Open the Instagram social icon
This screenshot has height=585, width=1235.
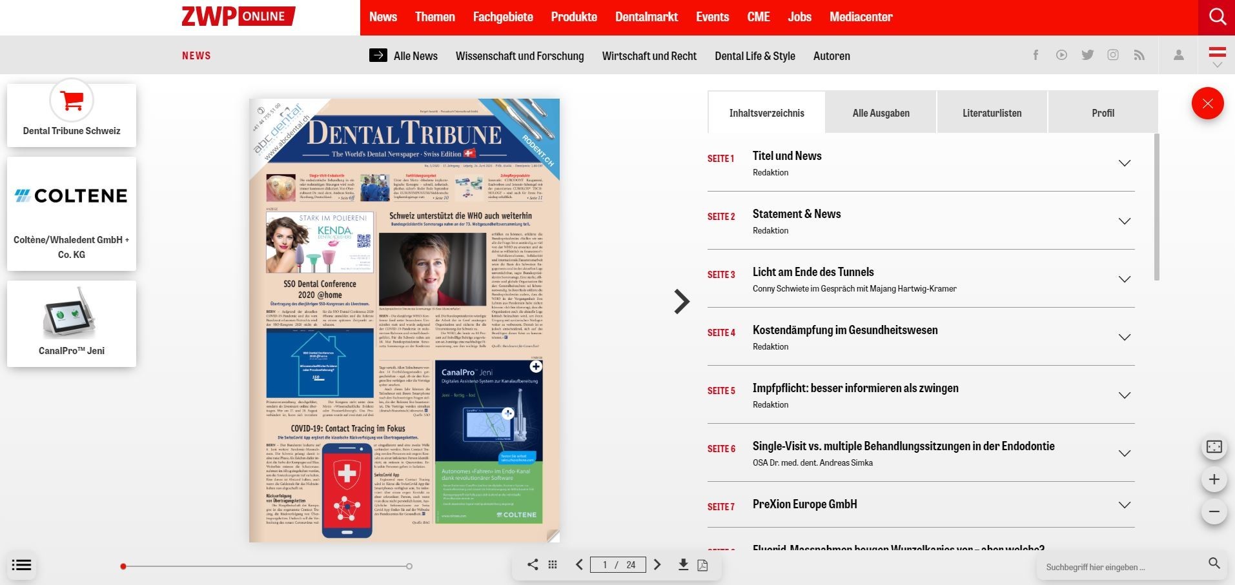click(x=1113, y=55)
